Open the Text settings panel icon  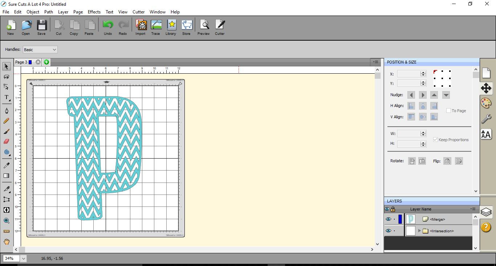pos(486,134)
